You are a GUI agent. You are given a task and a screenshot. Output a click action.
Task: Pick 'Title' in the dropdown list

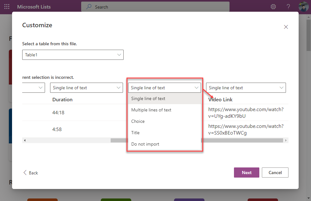click(x=135, y=133)
